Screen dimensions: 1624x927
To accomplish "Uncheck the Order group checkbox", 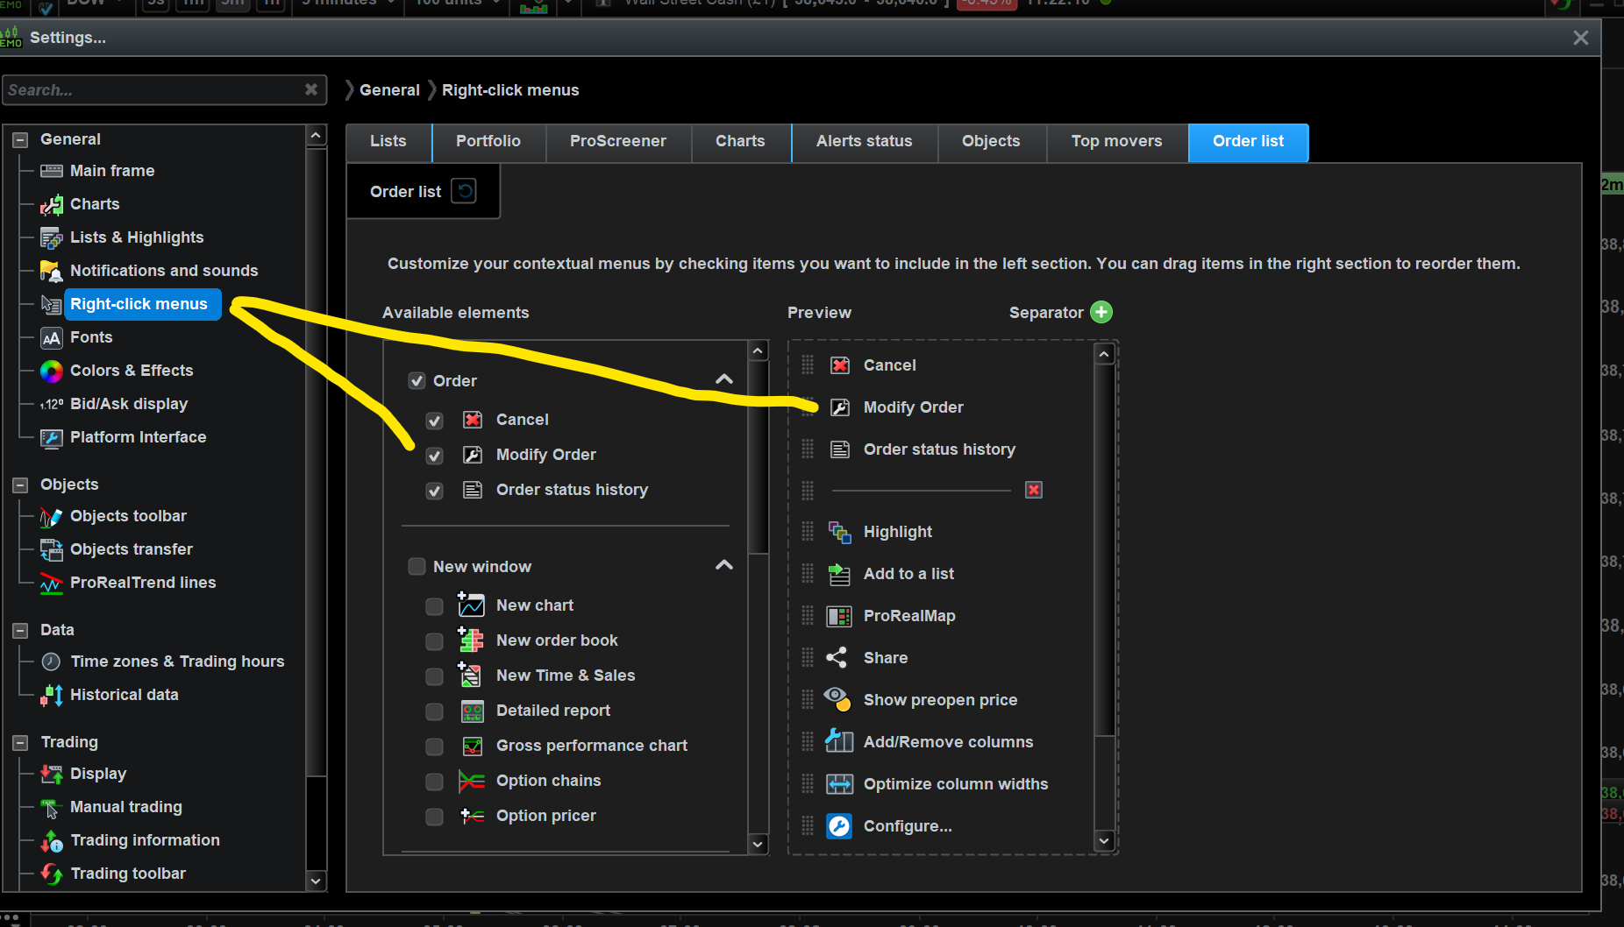I will click(417, 381).
